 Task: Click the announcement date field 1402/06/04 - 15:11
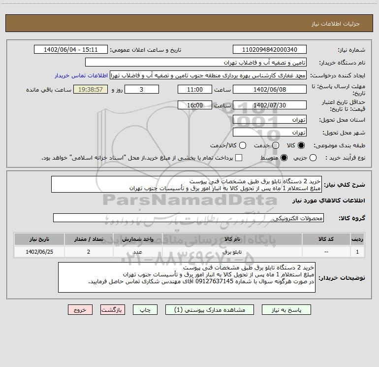(70, 50)
